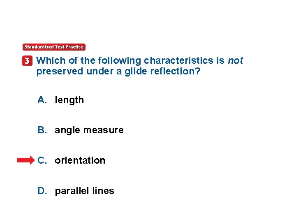The width and height of the screenshot is (296, 222).
Task: Choose the 'length' answer text
Action: 69,100
